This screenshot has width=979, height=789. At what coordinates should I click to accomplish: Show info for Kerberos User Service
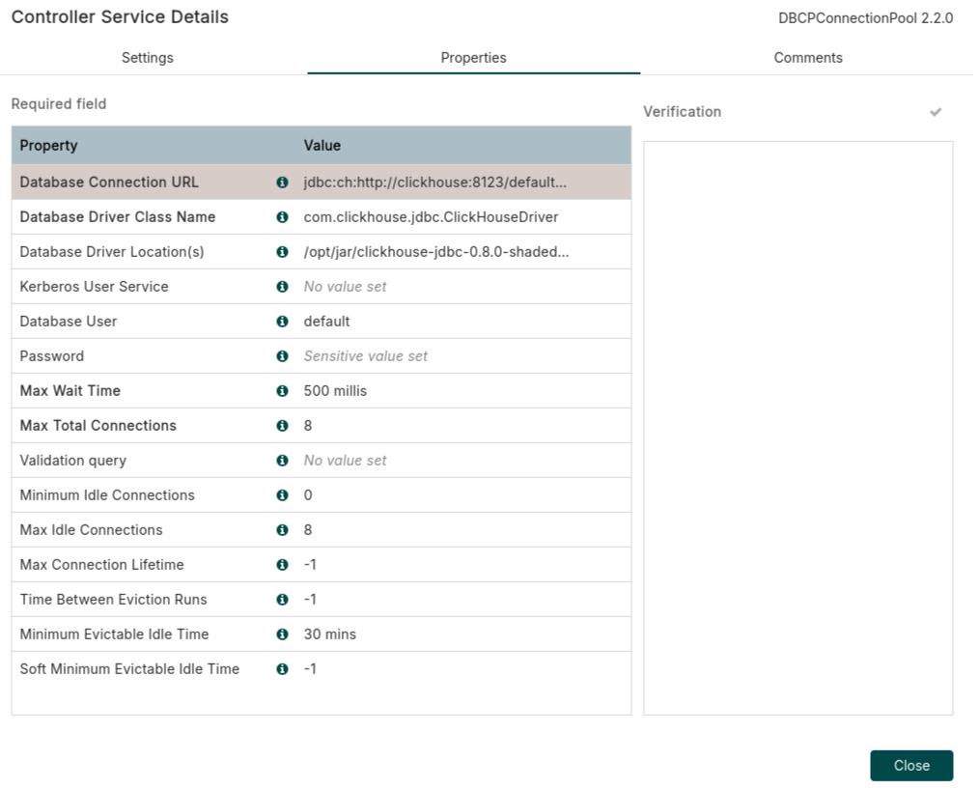tap(282, 287)
